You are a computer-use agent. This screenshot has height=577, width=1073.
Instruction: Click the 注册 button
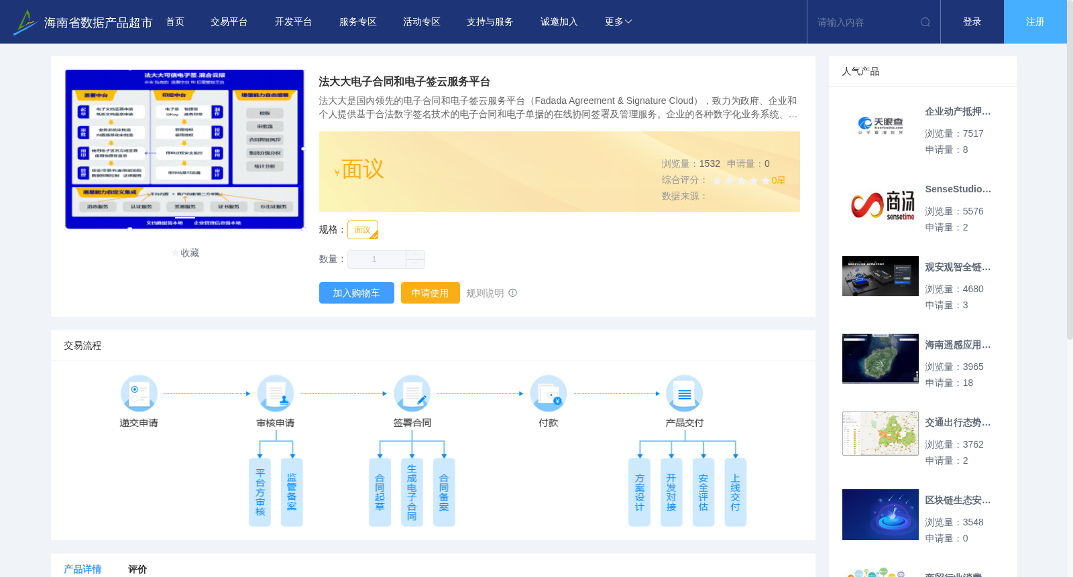pyautogui.click(x=1035, y=22)
